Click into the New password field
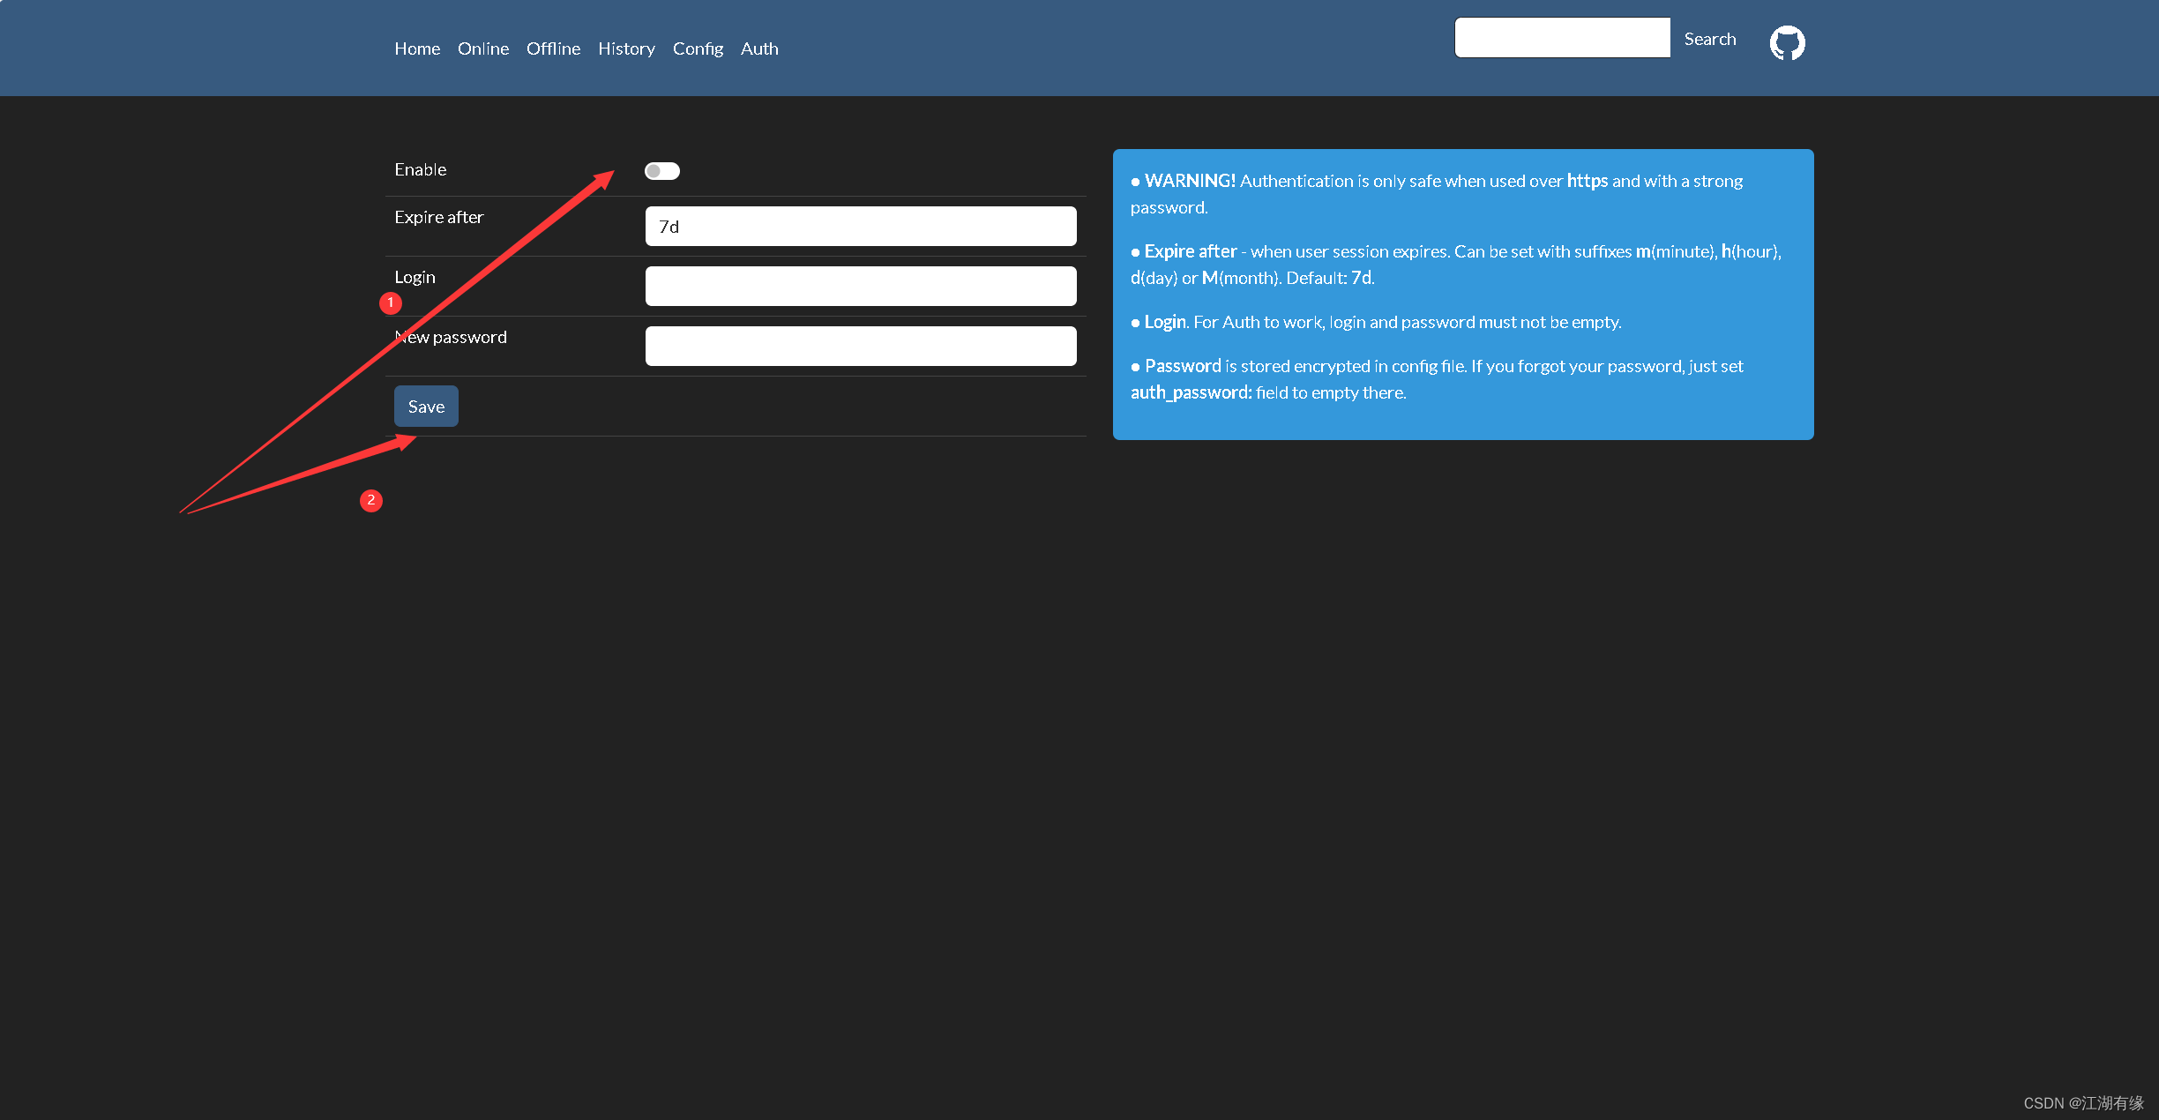Viewport: 2159px width, 1120px height. click(861, 347)
